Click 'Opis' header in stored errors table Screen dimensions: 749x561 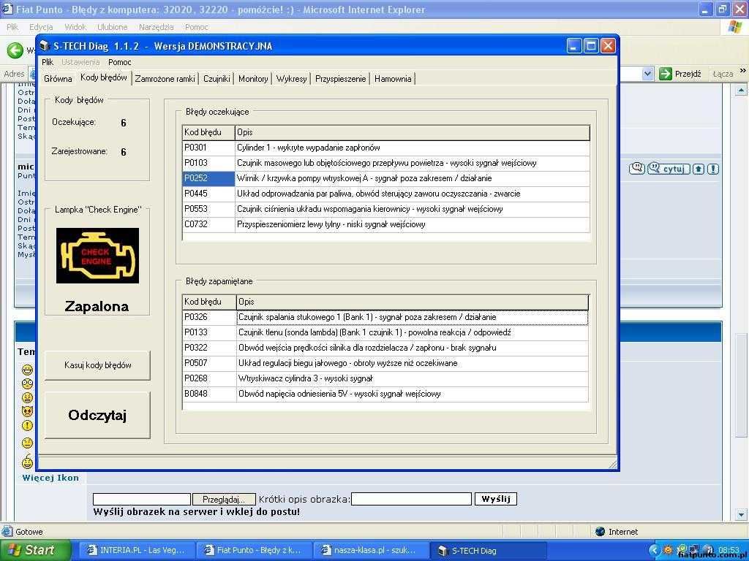coord(413,302)
